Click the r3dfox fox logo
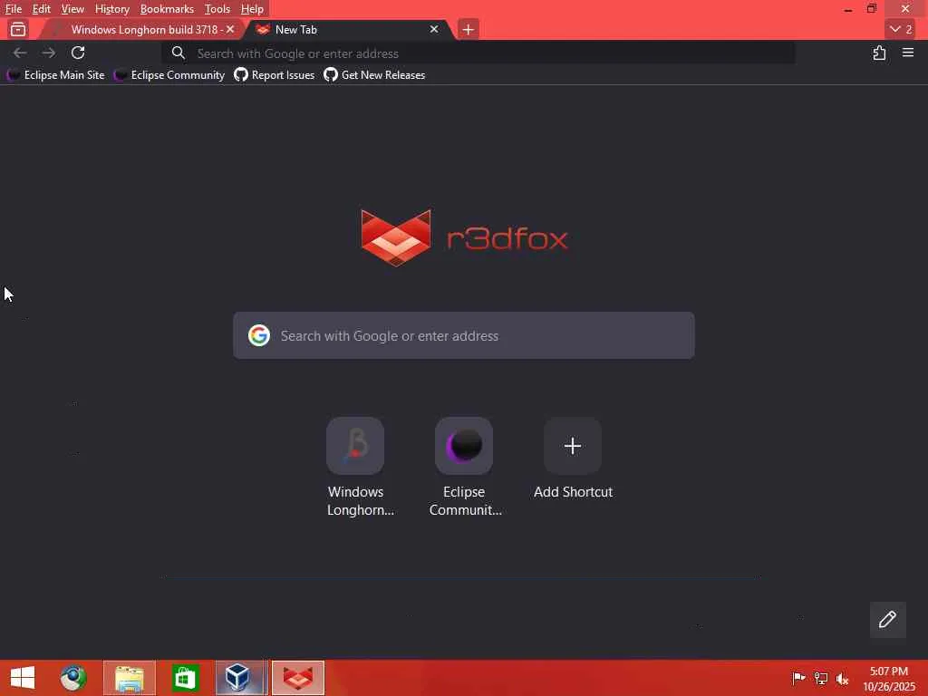This screenshot has height=696, width=928. click(x=396, y=238)
